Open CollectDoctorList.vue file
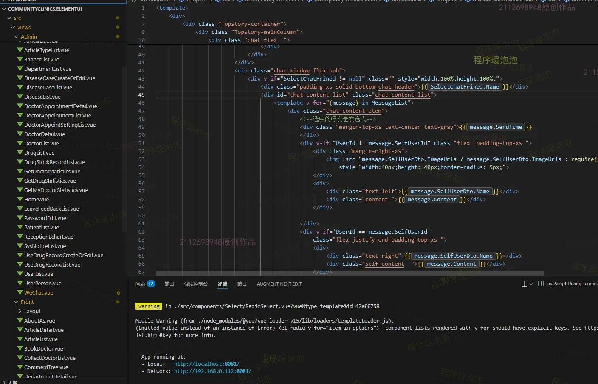The width and height of the screenshot is (598, 384). (50, 358)
